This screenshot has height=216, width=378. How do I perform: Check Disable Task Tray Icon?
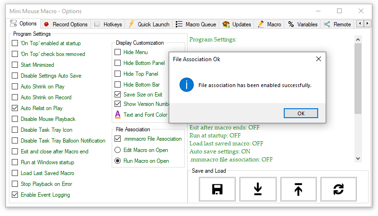(x=15, y=130)
